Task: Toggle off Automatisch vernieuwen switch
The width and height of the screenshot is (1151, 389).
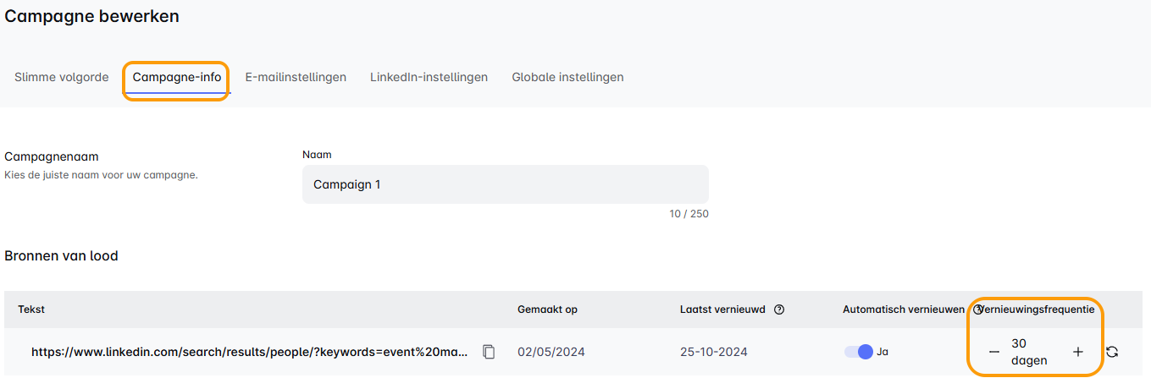Action: (x=858, y=352)
